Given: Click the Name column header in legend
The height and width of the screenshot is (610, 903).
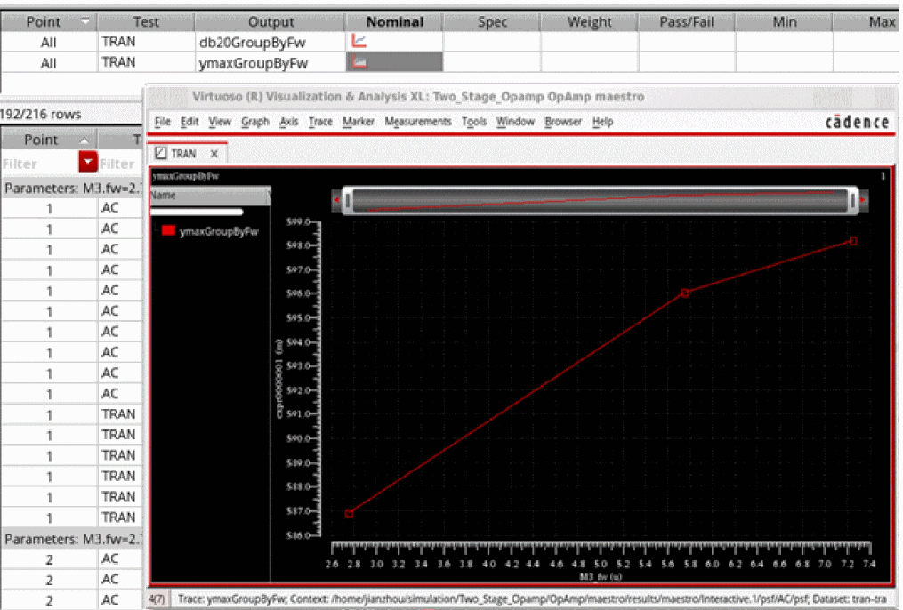Looking at the screenshot, I should (164, 195).
